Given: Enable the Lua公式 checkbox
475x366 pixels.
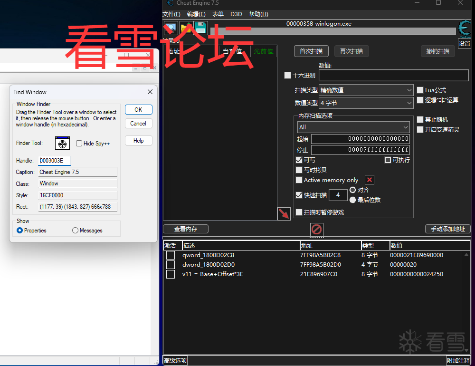Looking at the screenshot, I should 420,90.
